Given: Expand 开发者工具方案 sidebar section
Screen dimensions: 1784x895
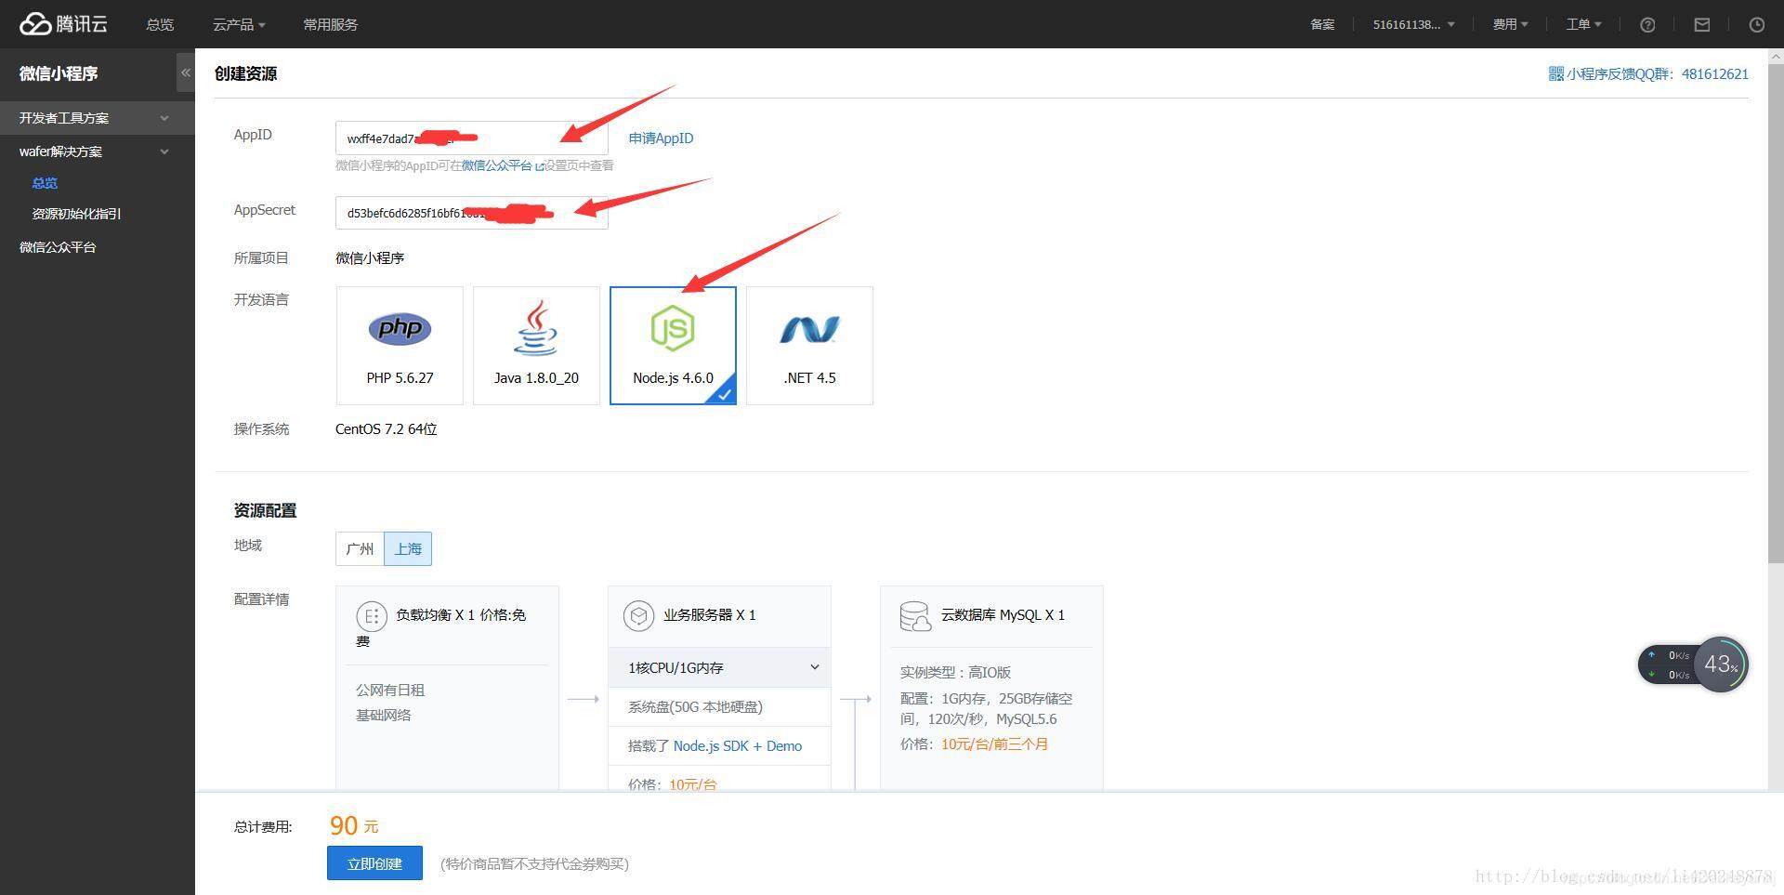Looking at the screenshot, I should (98, 118).
